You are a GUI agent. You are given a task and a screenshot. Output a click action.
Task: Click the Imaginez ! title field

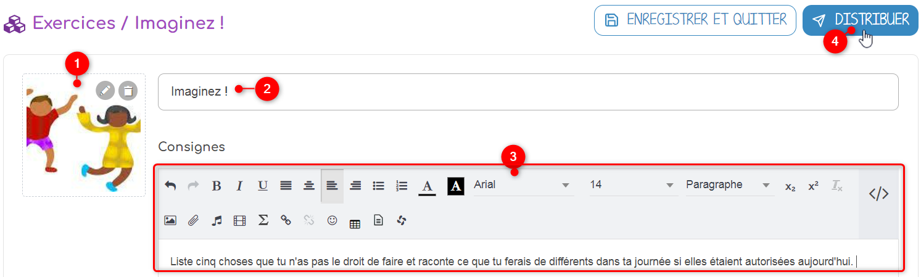click(528, 92)
